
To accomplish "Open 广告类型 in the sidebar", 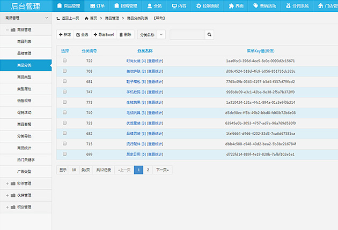I will coord(26,172).
